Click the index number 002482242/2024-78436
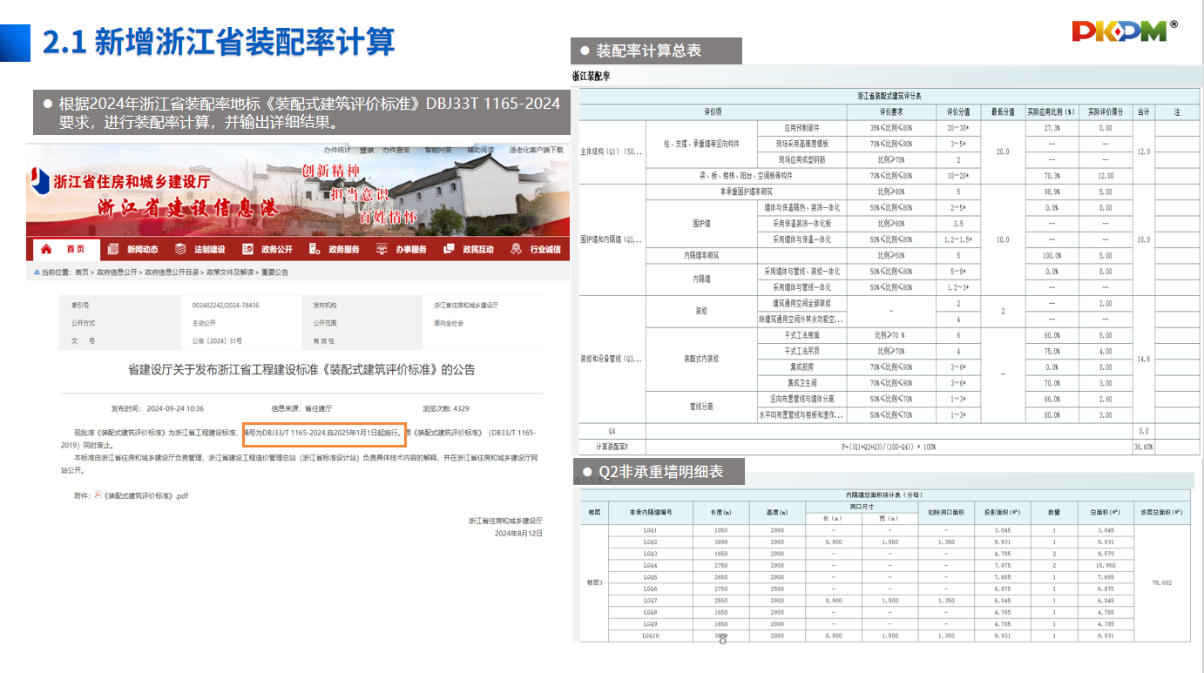 pos(226,306)
